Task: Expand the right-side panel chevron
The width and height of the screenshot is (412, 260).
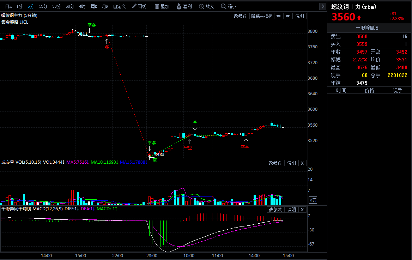Action: [x=322, y=6]
